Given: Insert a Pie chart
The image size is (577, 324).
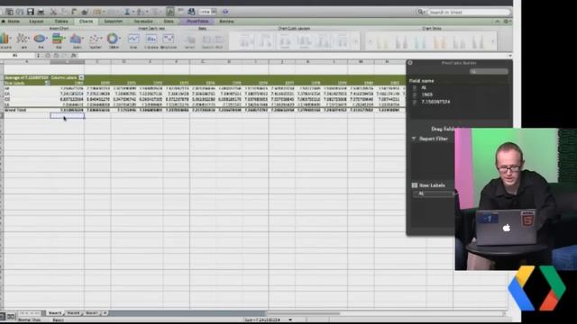Looking at the screenshot, I should click(x=40, y=40).
